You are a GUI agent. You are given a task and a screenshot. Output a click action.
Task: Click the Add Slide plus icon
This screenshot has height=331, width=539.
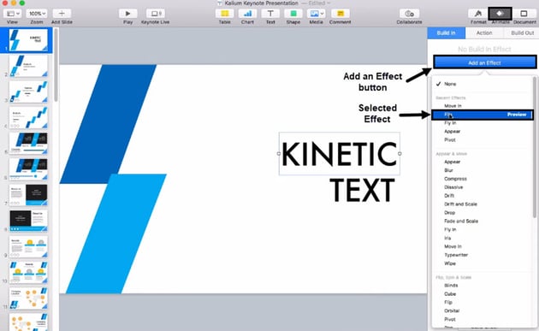coord(62,14)
